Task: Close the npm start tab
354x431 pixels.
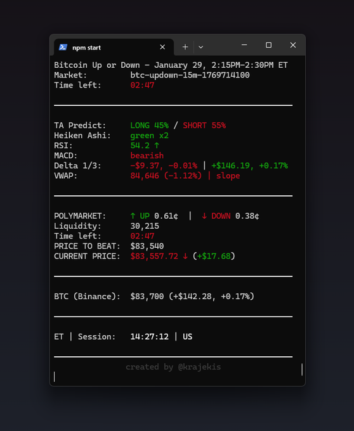Action: click(x=162, y=48)
